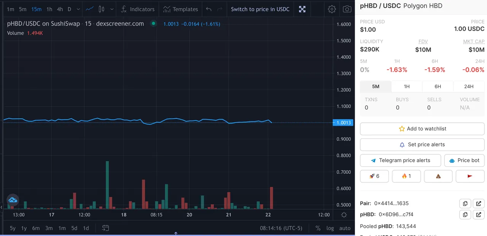Select the 5M stats tab
The height and width of the screenshot is (236, 487).
point(376,86)
